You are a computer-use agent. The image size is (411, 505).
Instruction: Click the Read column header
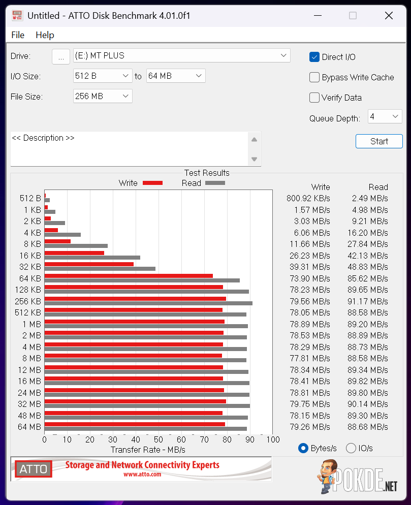coord(378,187)
